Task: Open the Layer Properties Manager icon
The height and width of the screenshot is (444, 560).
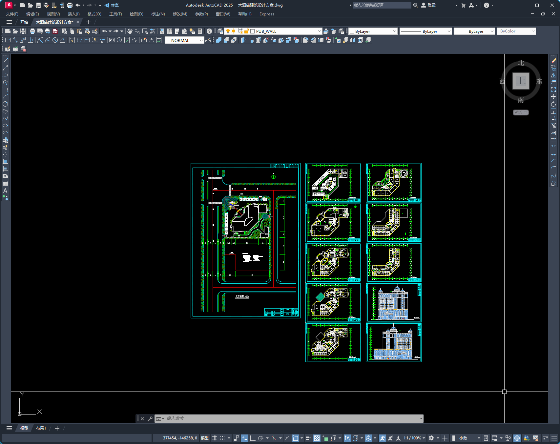Action: pyautogui.click(x=220, y=31)
